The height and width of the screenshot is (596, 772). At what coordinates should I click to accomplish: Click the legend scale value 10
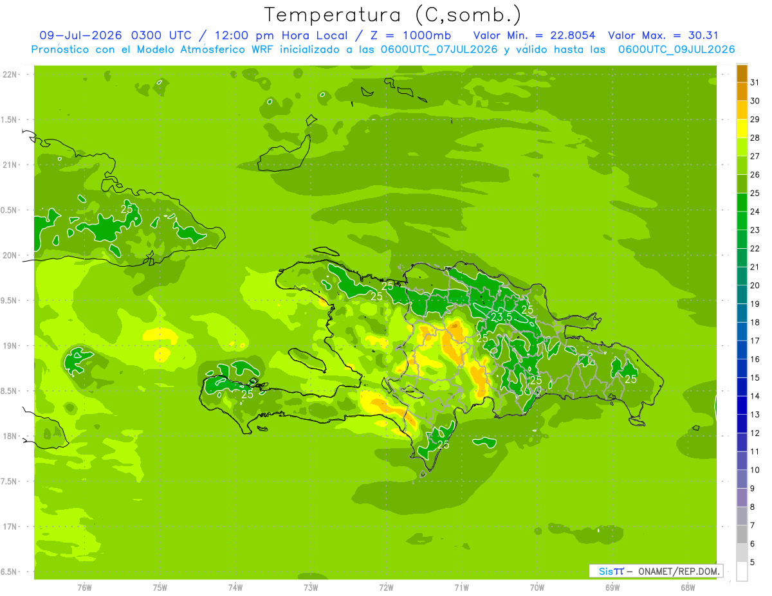(755, 471)
